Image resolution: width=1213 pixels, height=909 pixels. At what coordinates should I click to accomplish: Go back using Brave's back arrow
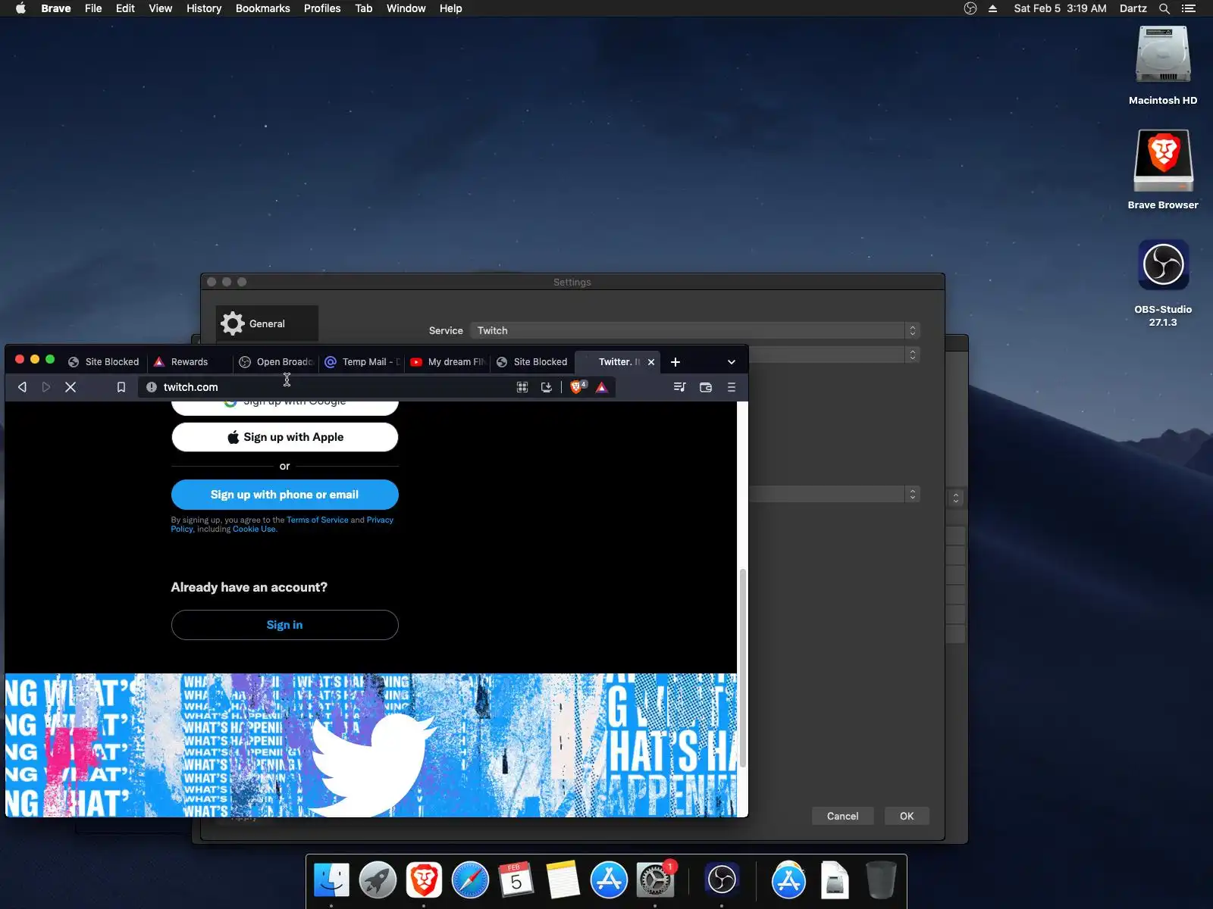22,387
